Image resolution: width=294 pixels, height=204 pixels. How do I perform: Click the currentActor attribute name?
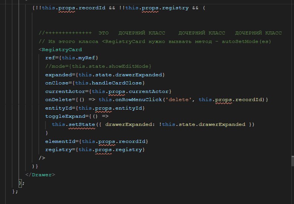tap(65, 91)
